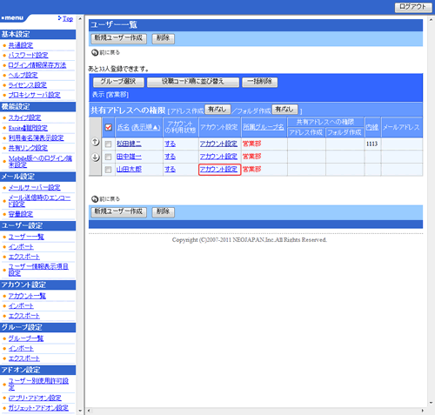The height and width of the screenshot is (415, 435).
Task: Click the ログアウト button
Action: pyautogui.click(x=412, y=7)
